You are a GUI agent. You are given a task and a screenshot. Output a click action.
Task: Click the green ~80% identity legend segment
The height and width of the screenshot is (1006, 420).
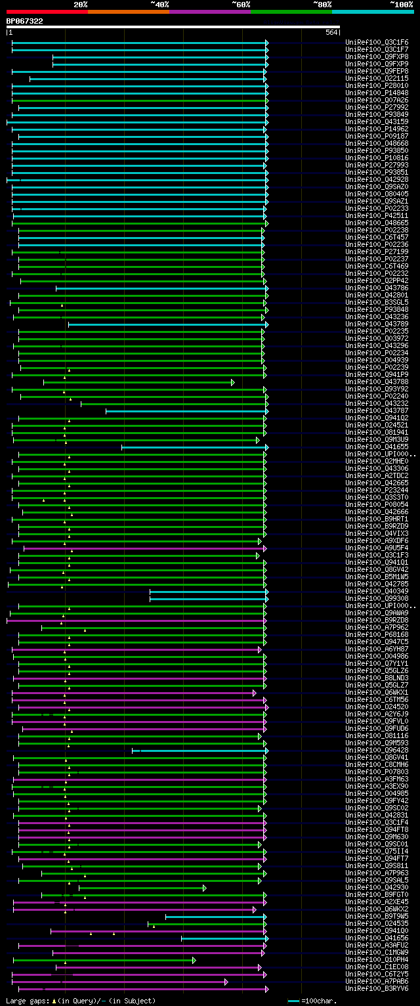coord(291,11)
